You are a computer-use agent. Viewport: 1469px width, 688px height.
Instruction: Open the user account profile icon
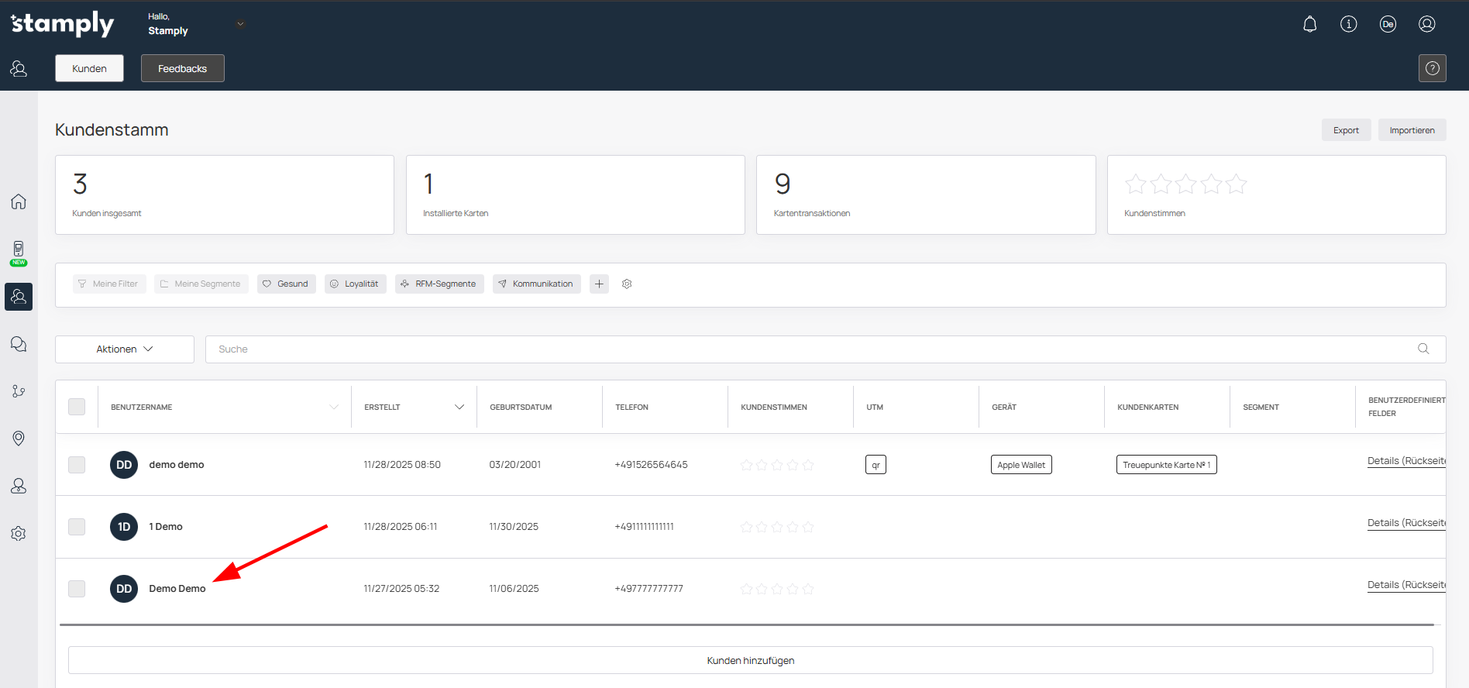pos(1426,24)
